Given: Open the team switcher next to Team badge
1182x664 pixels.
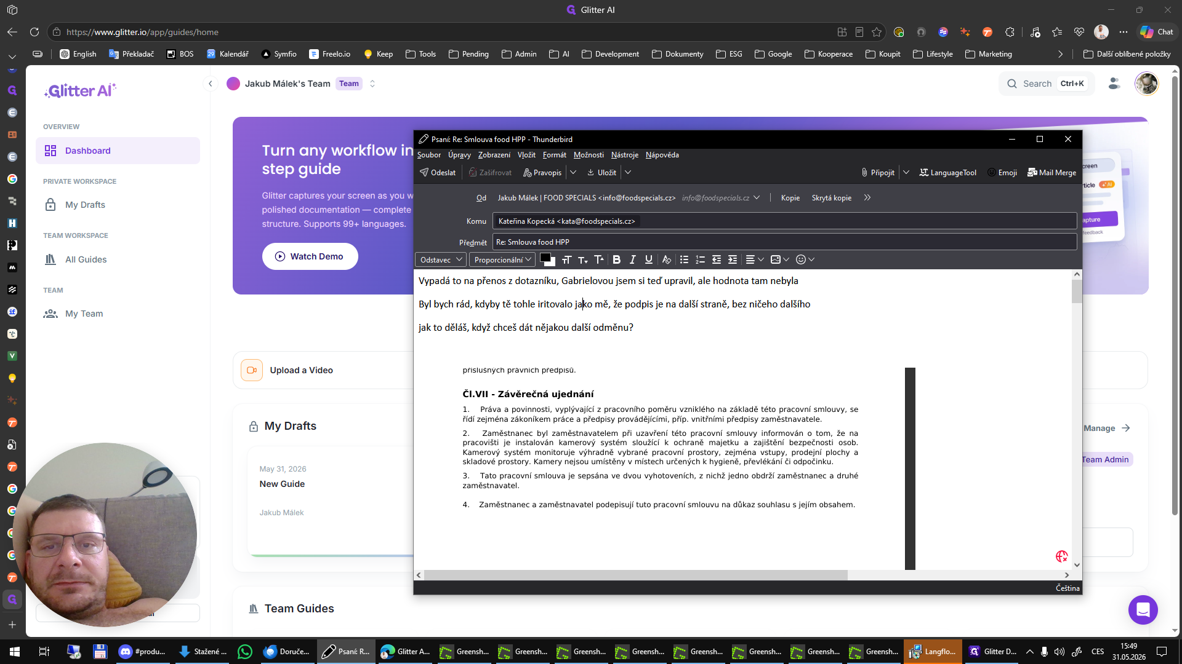Looking at the screenshot, I should click(x=372, y=84).
